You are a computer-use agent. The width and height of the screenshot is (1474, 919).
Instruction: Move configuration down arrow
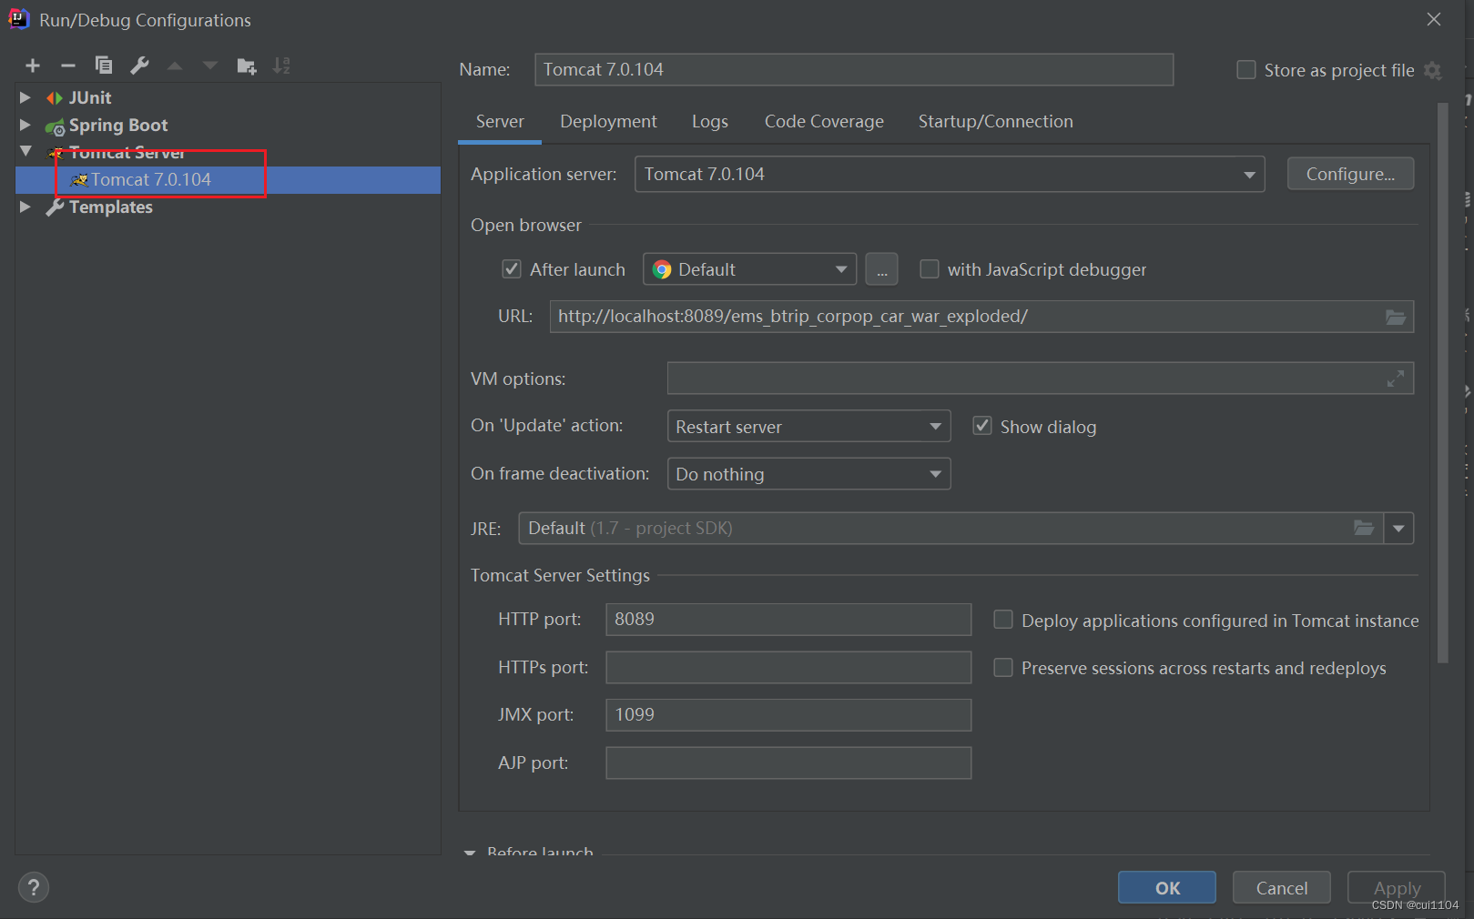click(210, 66)
